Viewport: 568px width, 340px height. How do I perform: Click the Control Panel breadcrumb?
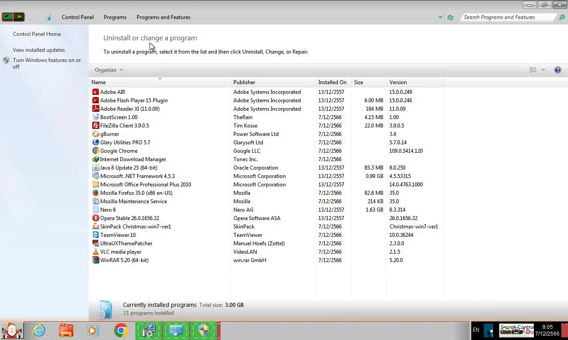[x=78, y=17]
